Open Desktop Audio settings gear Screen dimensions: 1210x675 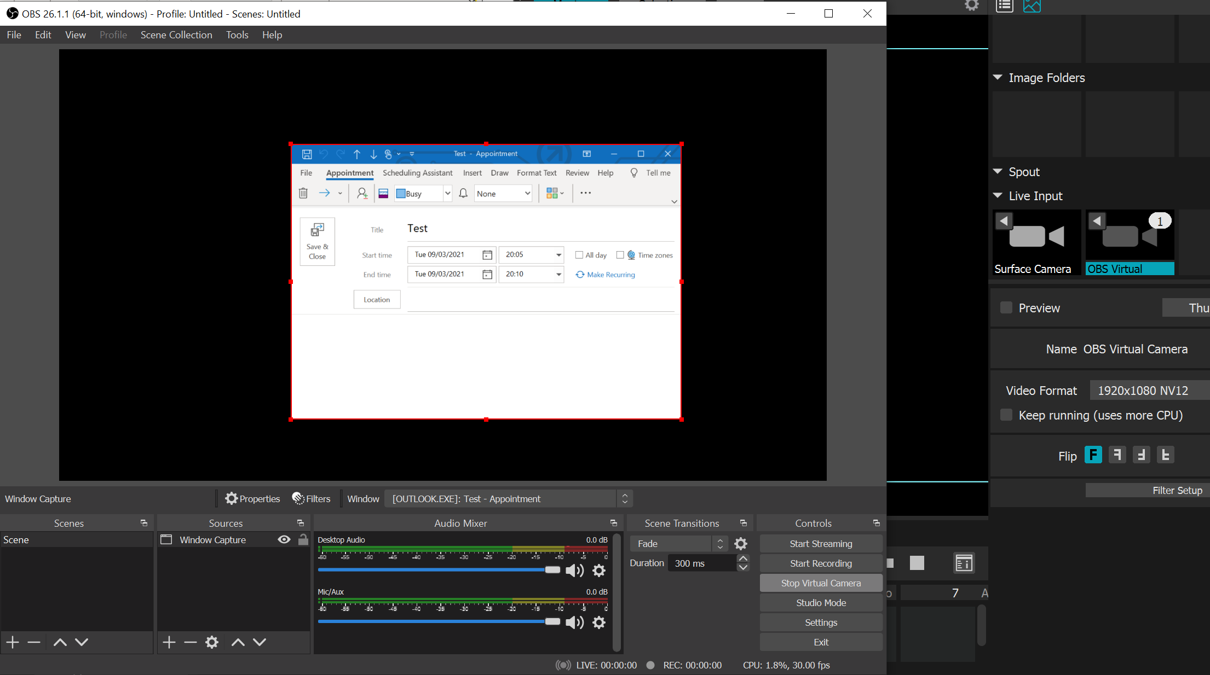[x=599, y=571]
